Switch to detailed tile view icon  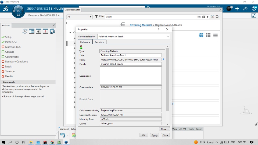(201, 35)
